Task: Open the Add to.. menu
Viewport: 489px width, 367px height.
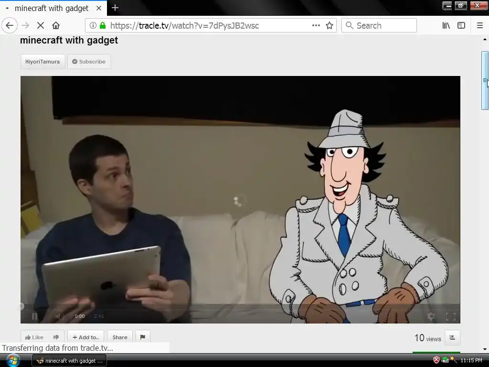Action: pyautogui.click(x=85, y=337)
